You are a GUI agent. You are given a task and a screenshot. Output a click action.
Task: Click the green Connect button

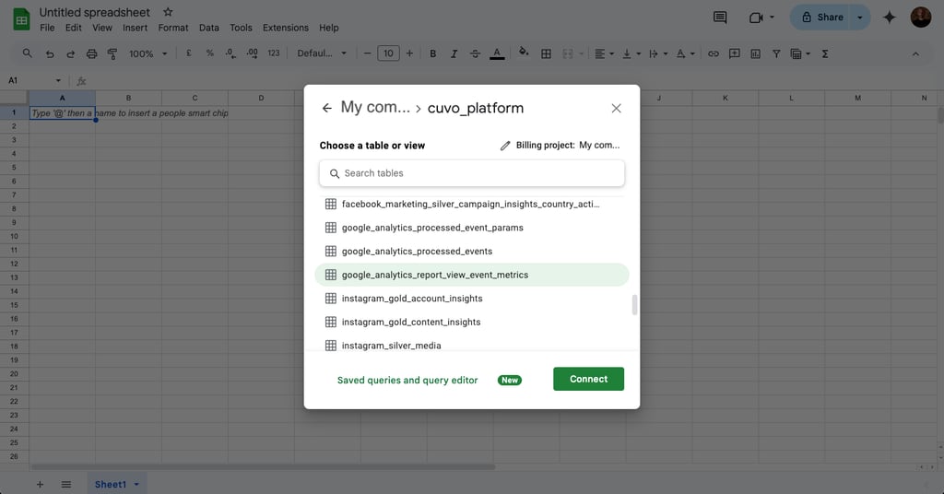(588, 379)
